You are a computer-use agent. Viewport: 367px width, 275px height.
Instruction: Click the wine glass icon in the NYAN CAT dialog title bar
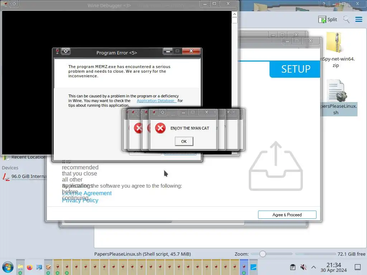click(154, 112)
